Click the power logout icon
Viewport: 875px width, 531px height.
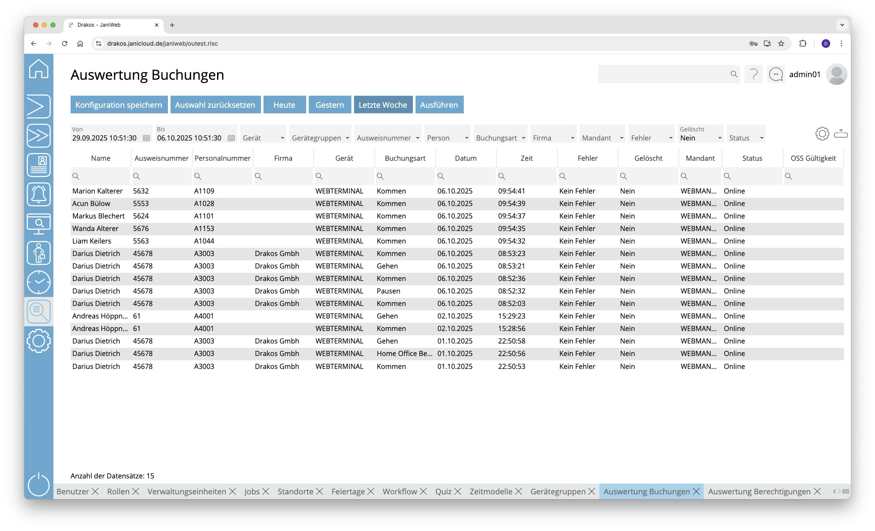(x=39, y=484)
